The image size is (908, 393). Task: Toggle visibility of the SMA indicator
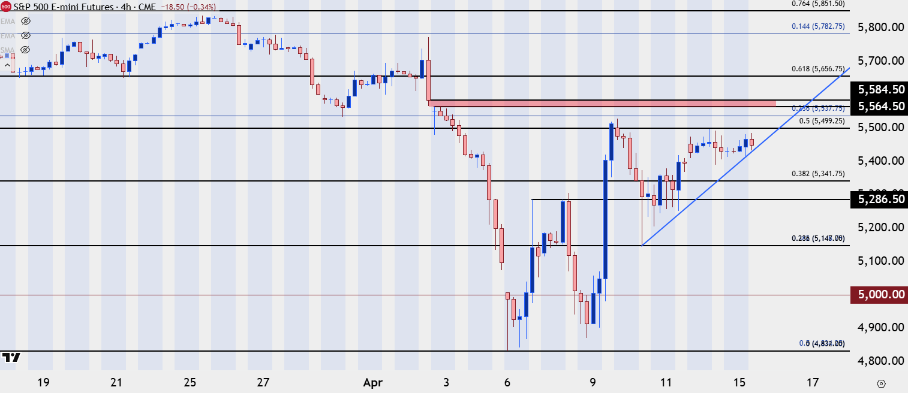(26, 50)
